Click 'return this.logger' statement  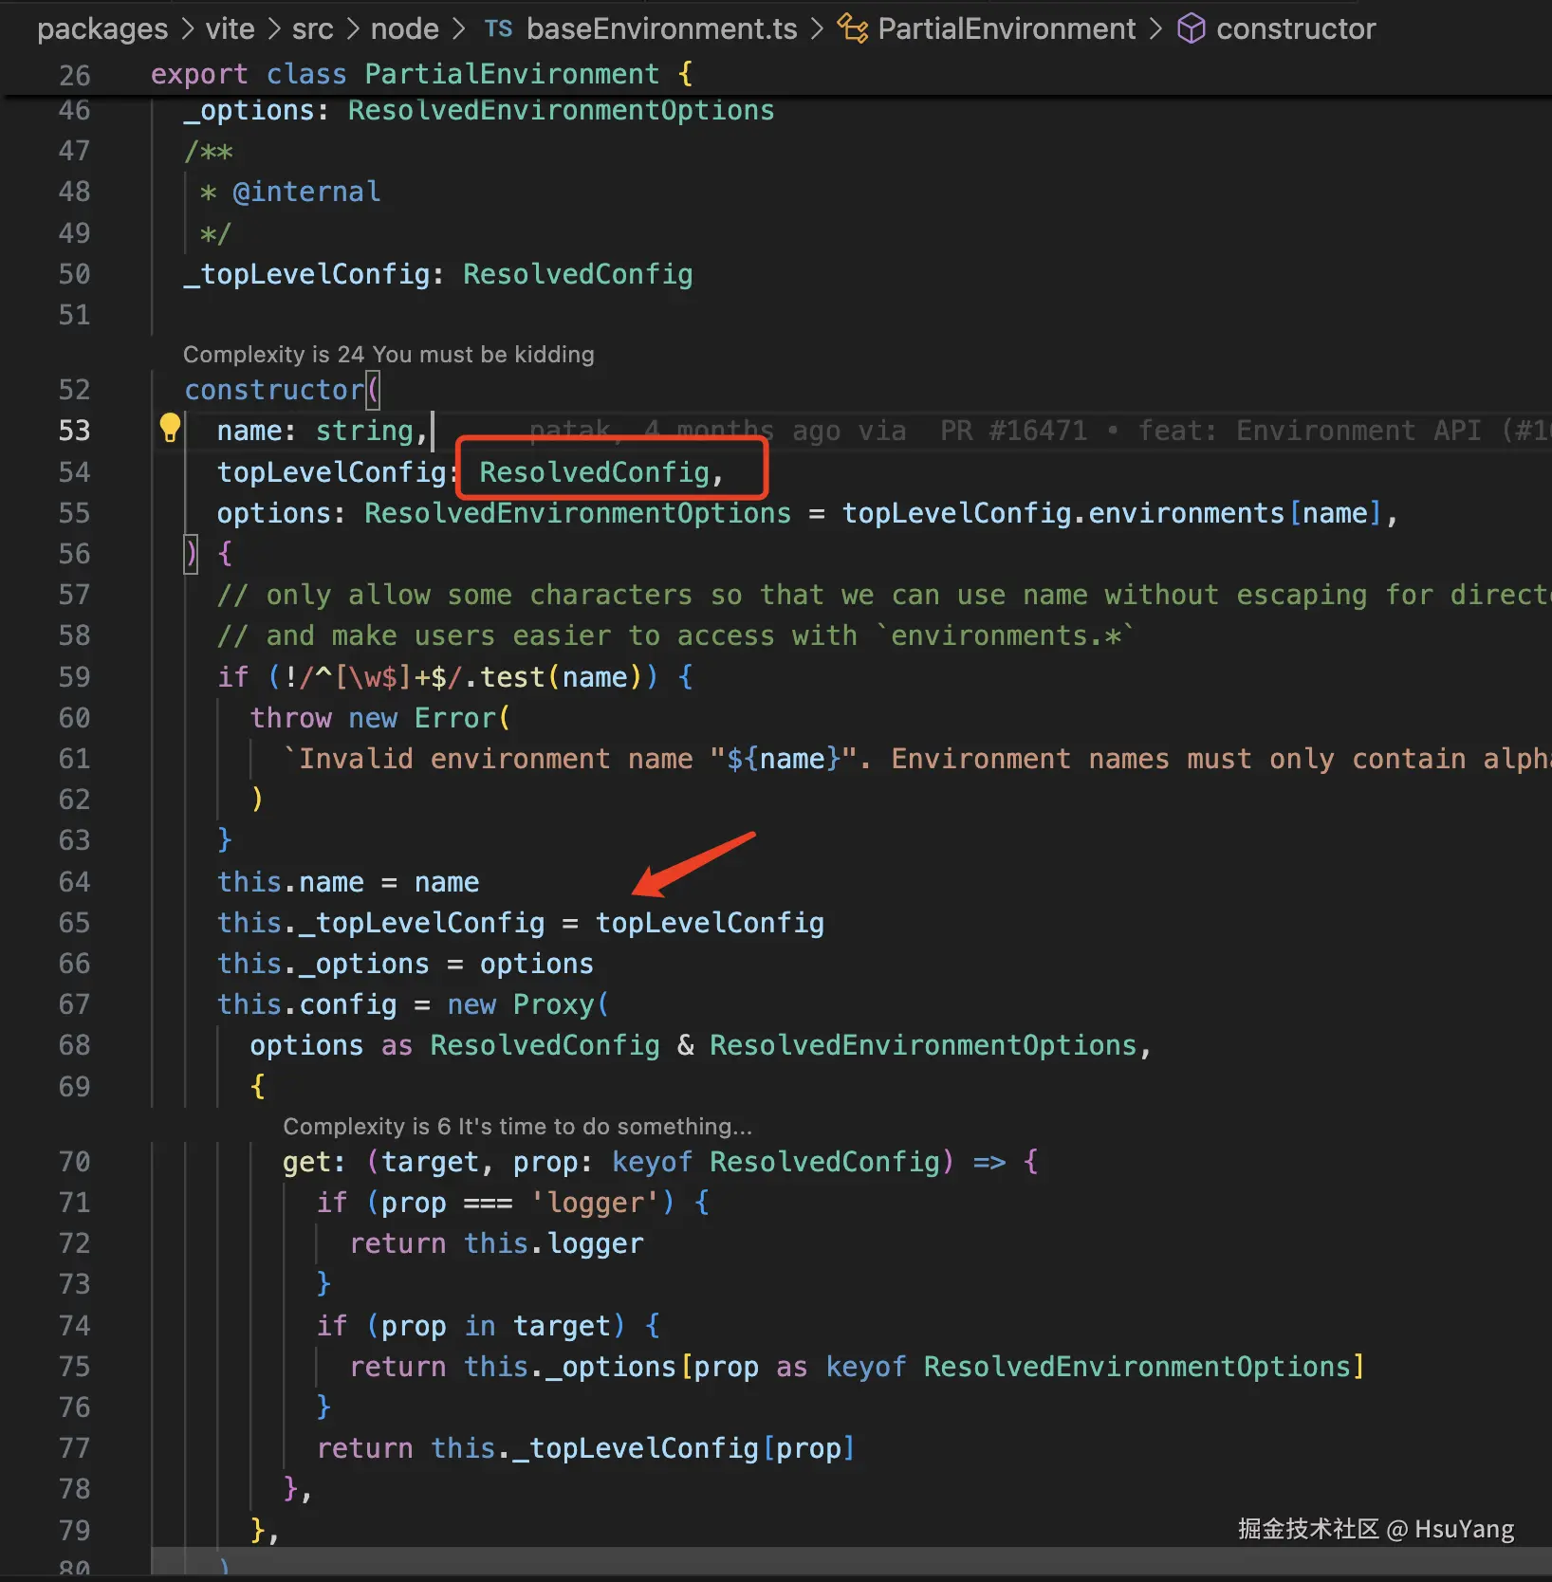(496, 1243)
